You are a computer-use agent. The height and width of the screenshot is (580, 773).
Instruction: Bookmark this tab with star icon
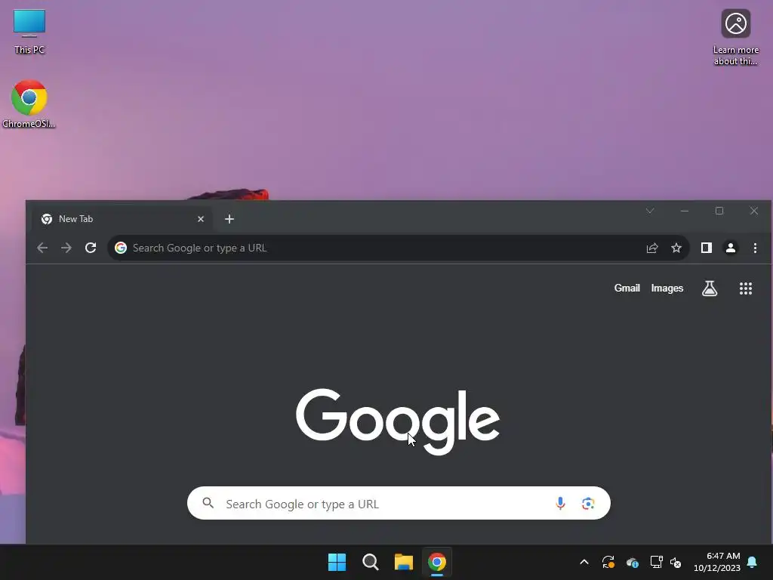pyautogui.click(x=676, y=248)
